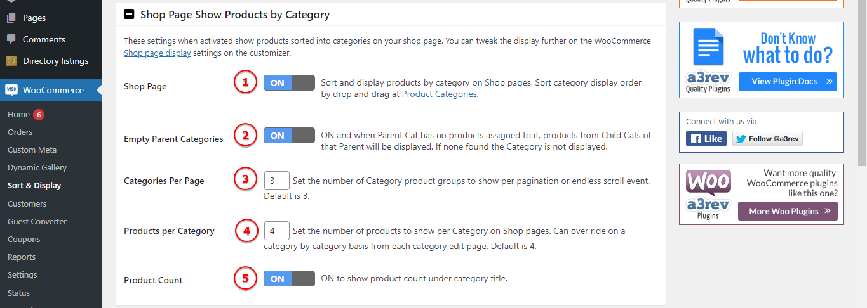Image resolution: width=867 pixels, height=308 pixels.
Task: Open the Sort & Display submenu item
Action: point(34,186)
